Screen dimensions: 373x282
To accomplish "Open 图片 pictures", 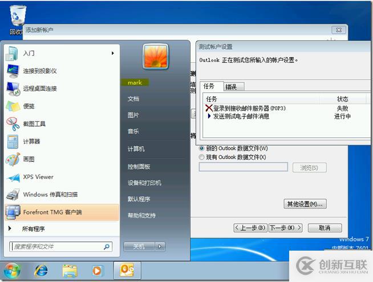I will 133,115.
